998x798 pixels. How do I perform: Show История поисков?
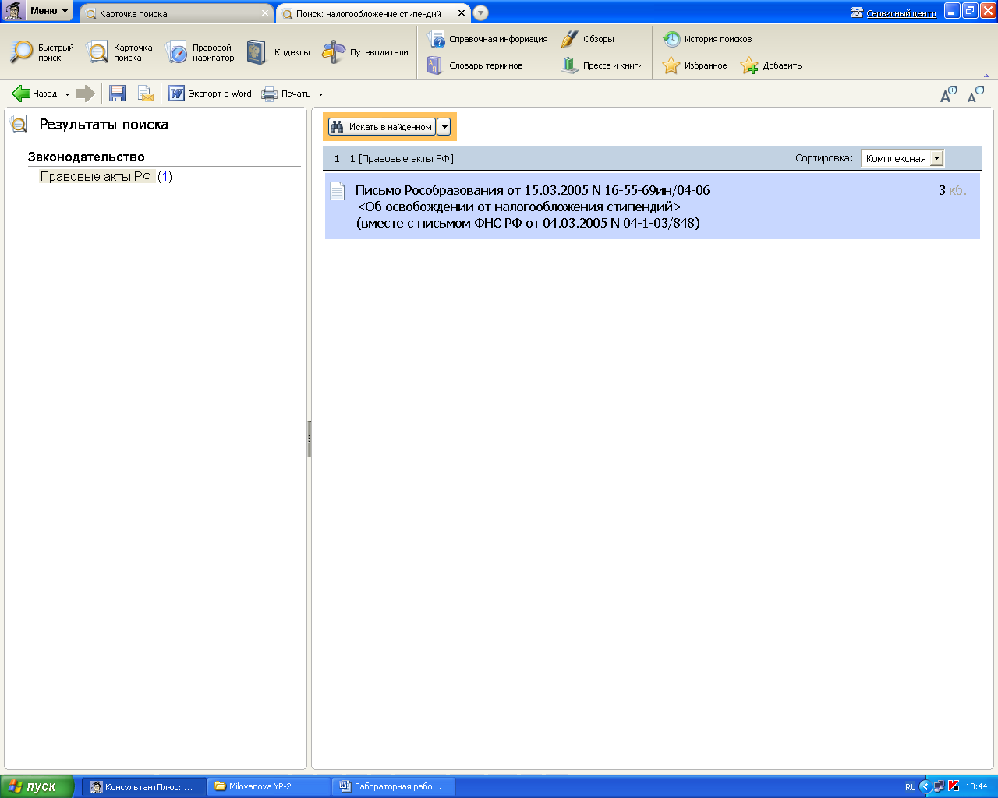[707, 39]
